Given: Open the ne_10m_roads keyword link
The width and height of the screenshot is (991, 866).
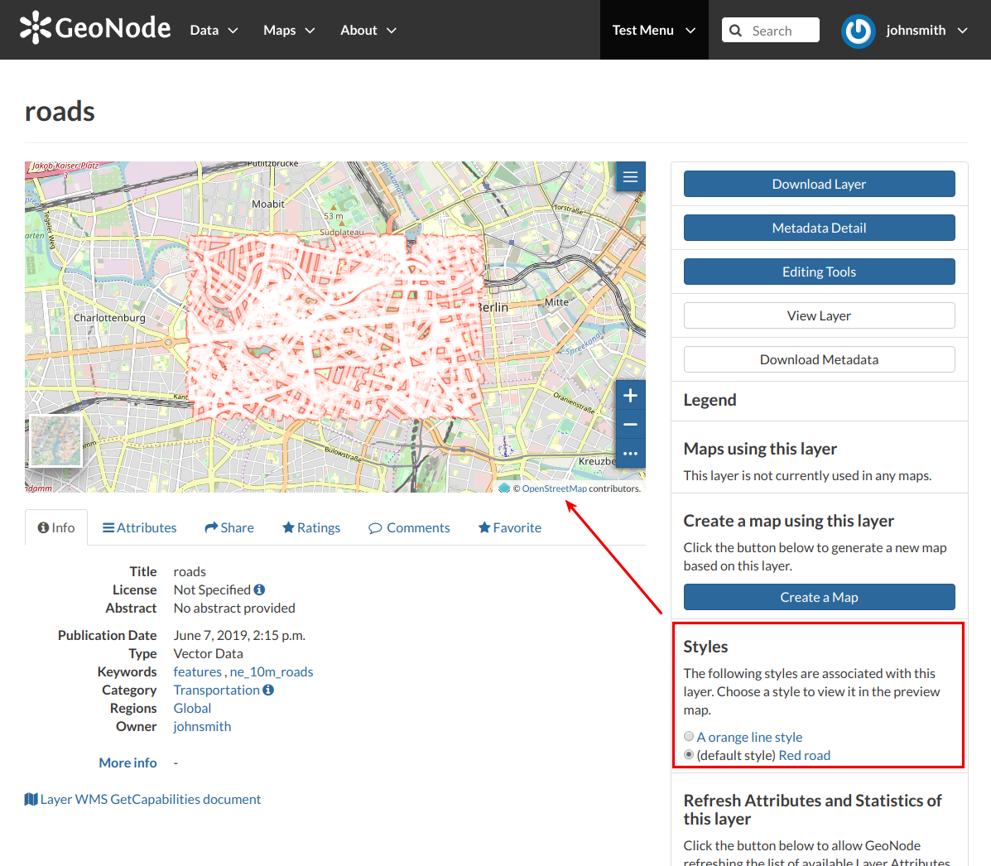Looking at the screenshot, I should point(272,672).
